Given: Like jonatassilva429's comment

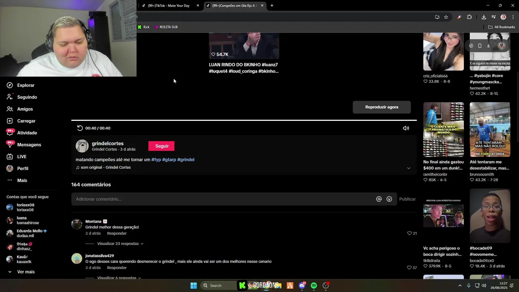Looking at the screenshot, I should 410,268.
